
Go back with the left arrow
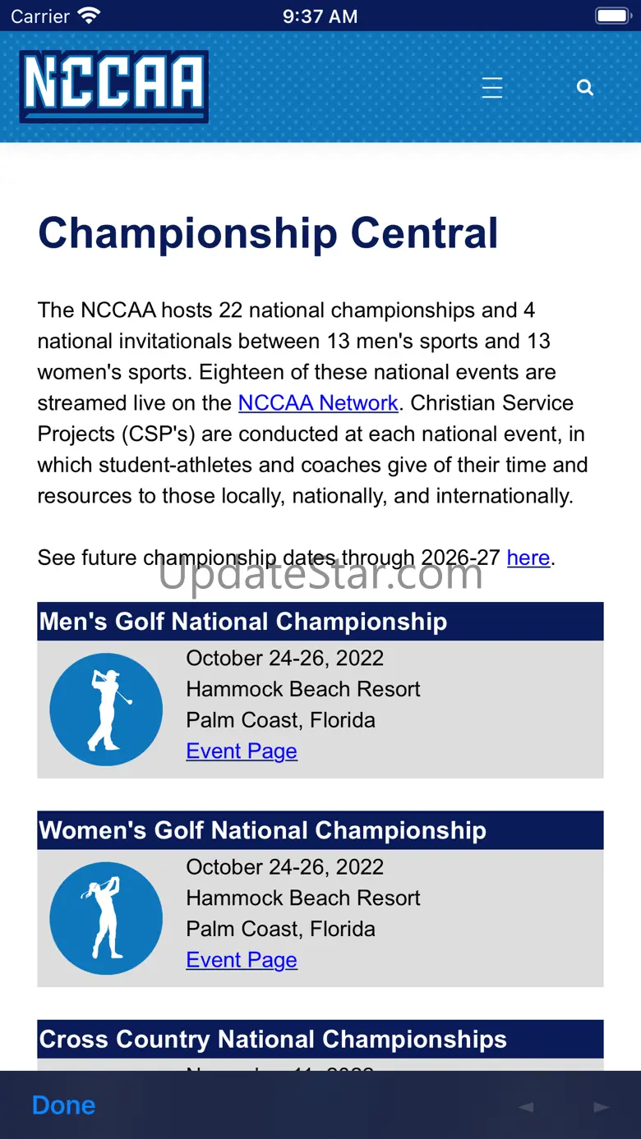point(526,1106)
